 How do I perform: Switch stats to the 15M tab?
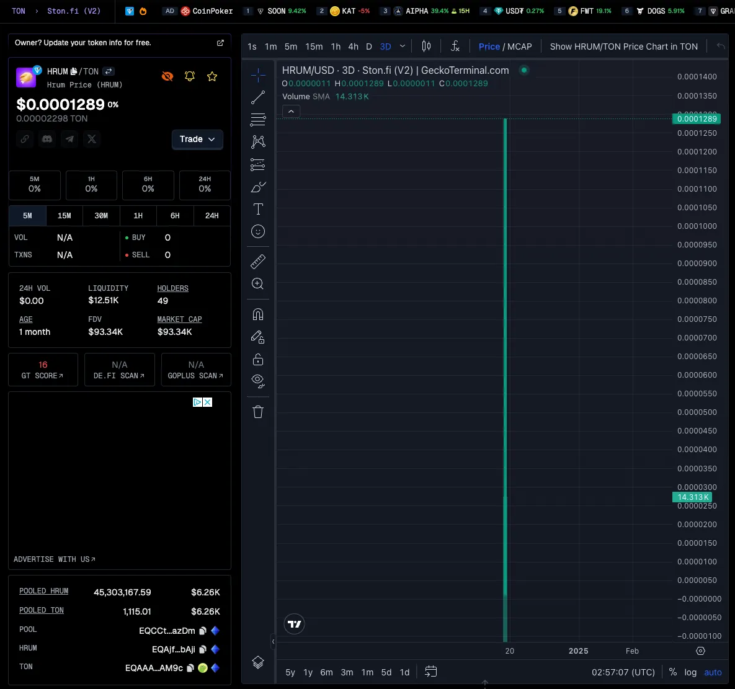point(65,216)
